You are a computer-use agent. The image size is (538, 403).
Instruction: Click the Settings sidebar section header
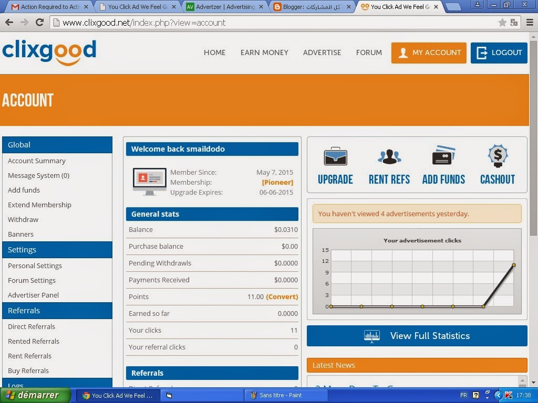coord(57,250)
